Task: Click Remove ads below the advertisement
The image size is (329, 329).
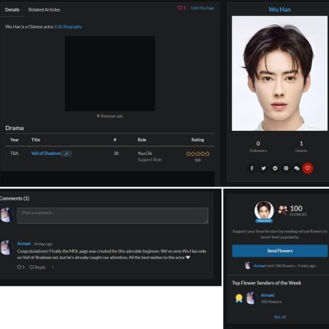Action: [x=110, y=116]
